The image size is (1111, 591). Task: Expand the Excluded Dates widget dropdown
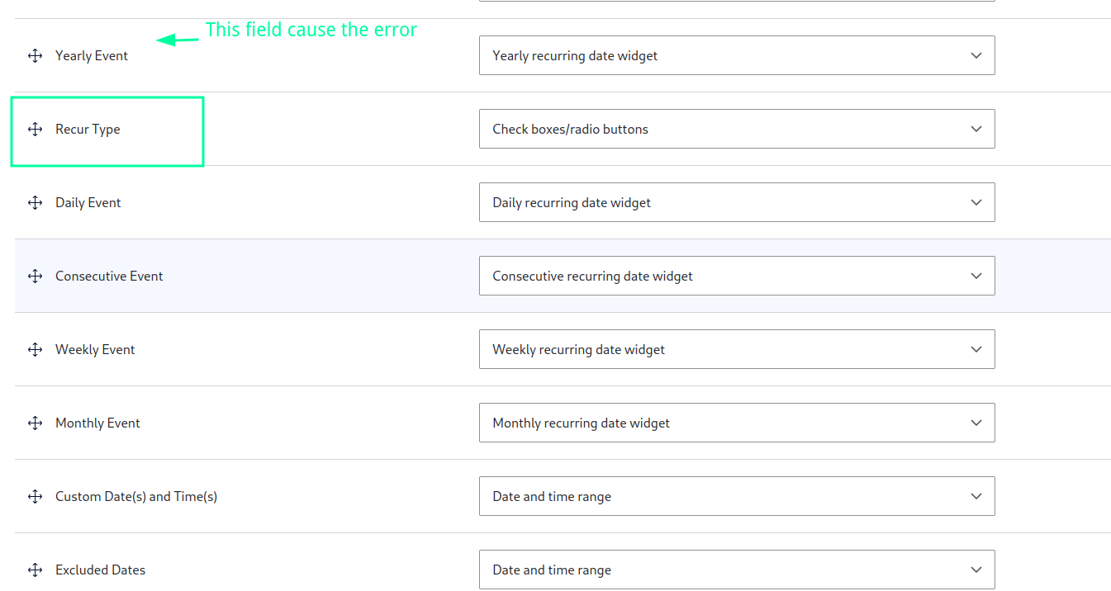(x=736, y=570)
